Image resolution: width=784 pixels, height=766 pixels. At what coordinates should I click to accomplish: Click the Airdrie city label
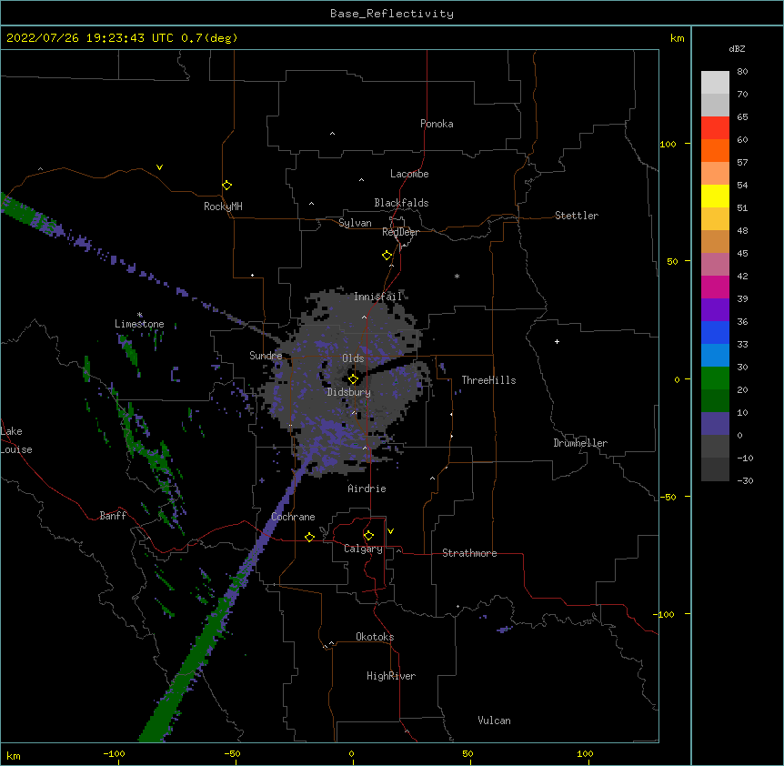tap(367, 489)
